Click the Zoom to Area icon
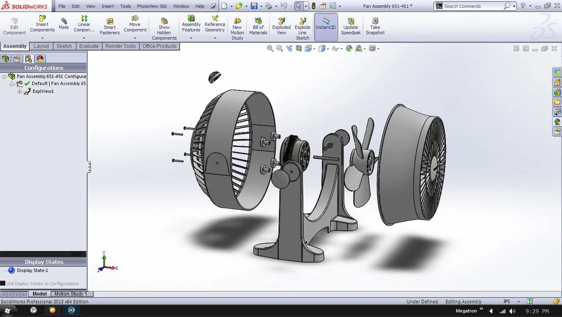Image resolution: width=562 pixels, height=317 pixels. 279,48
